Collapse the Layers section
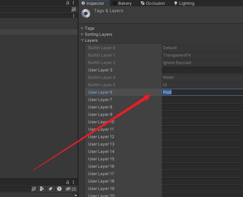 coord(82,40)
